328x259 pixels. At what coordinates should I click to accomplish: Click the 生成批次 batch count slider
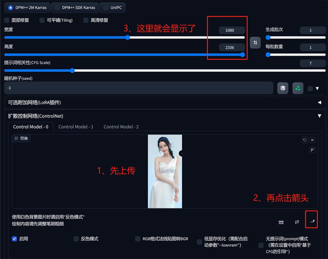click(x=296, y=37)
